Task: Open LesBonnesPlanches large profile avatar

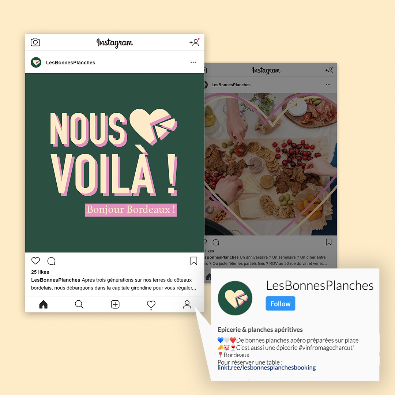Action: pos(235,298)
